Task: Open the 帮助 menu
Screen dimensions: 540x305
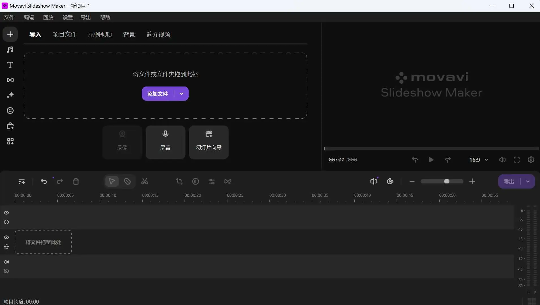Action: [x=105, y=17]
